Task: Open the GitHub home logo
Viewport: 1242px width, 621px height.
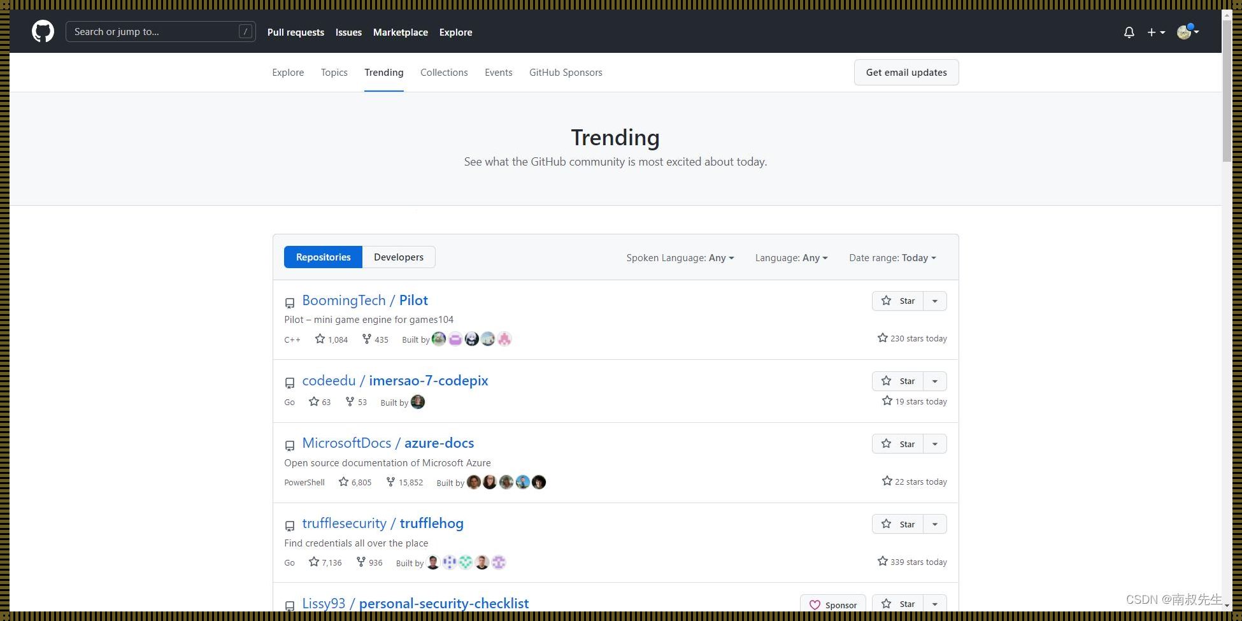Action: (43, 31)
